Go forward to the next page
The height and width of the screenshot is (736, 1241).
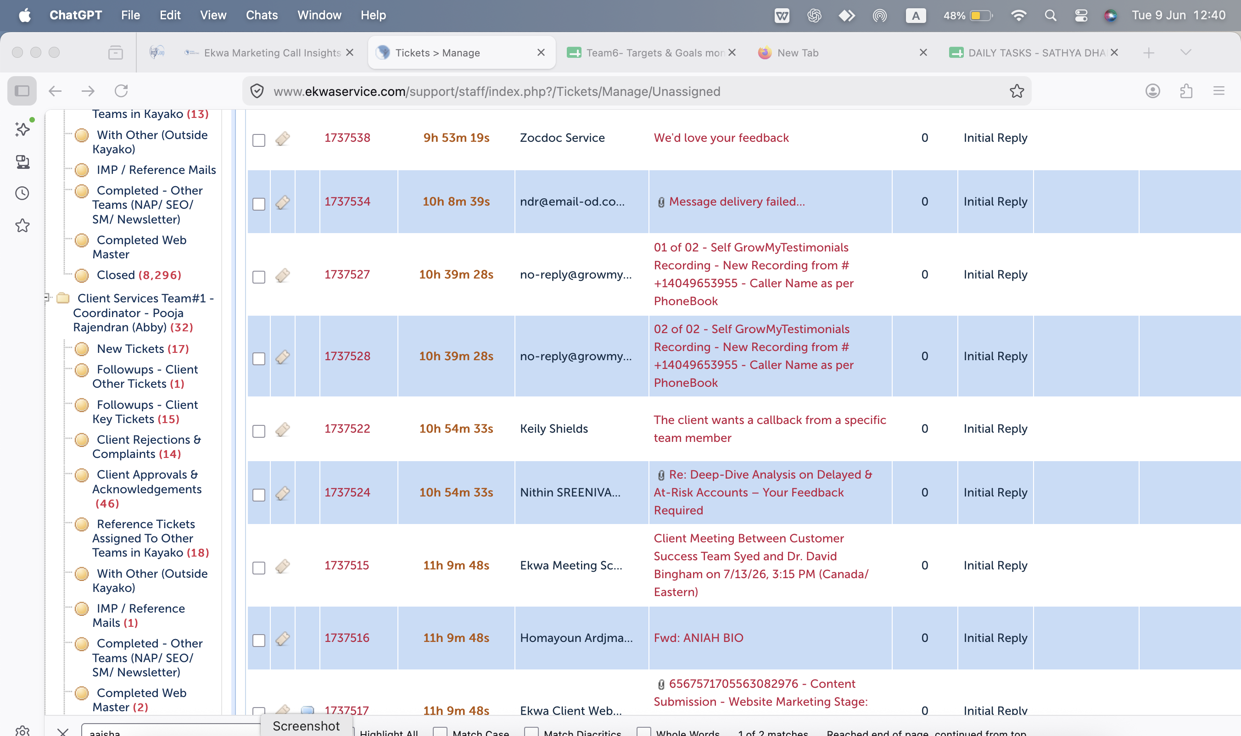click(88, 91)
